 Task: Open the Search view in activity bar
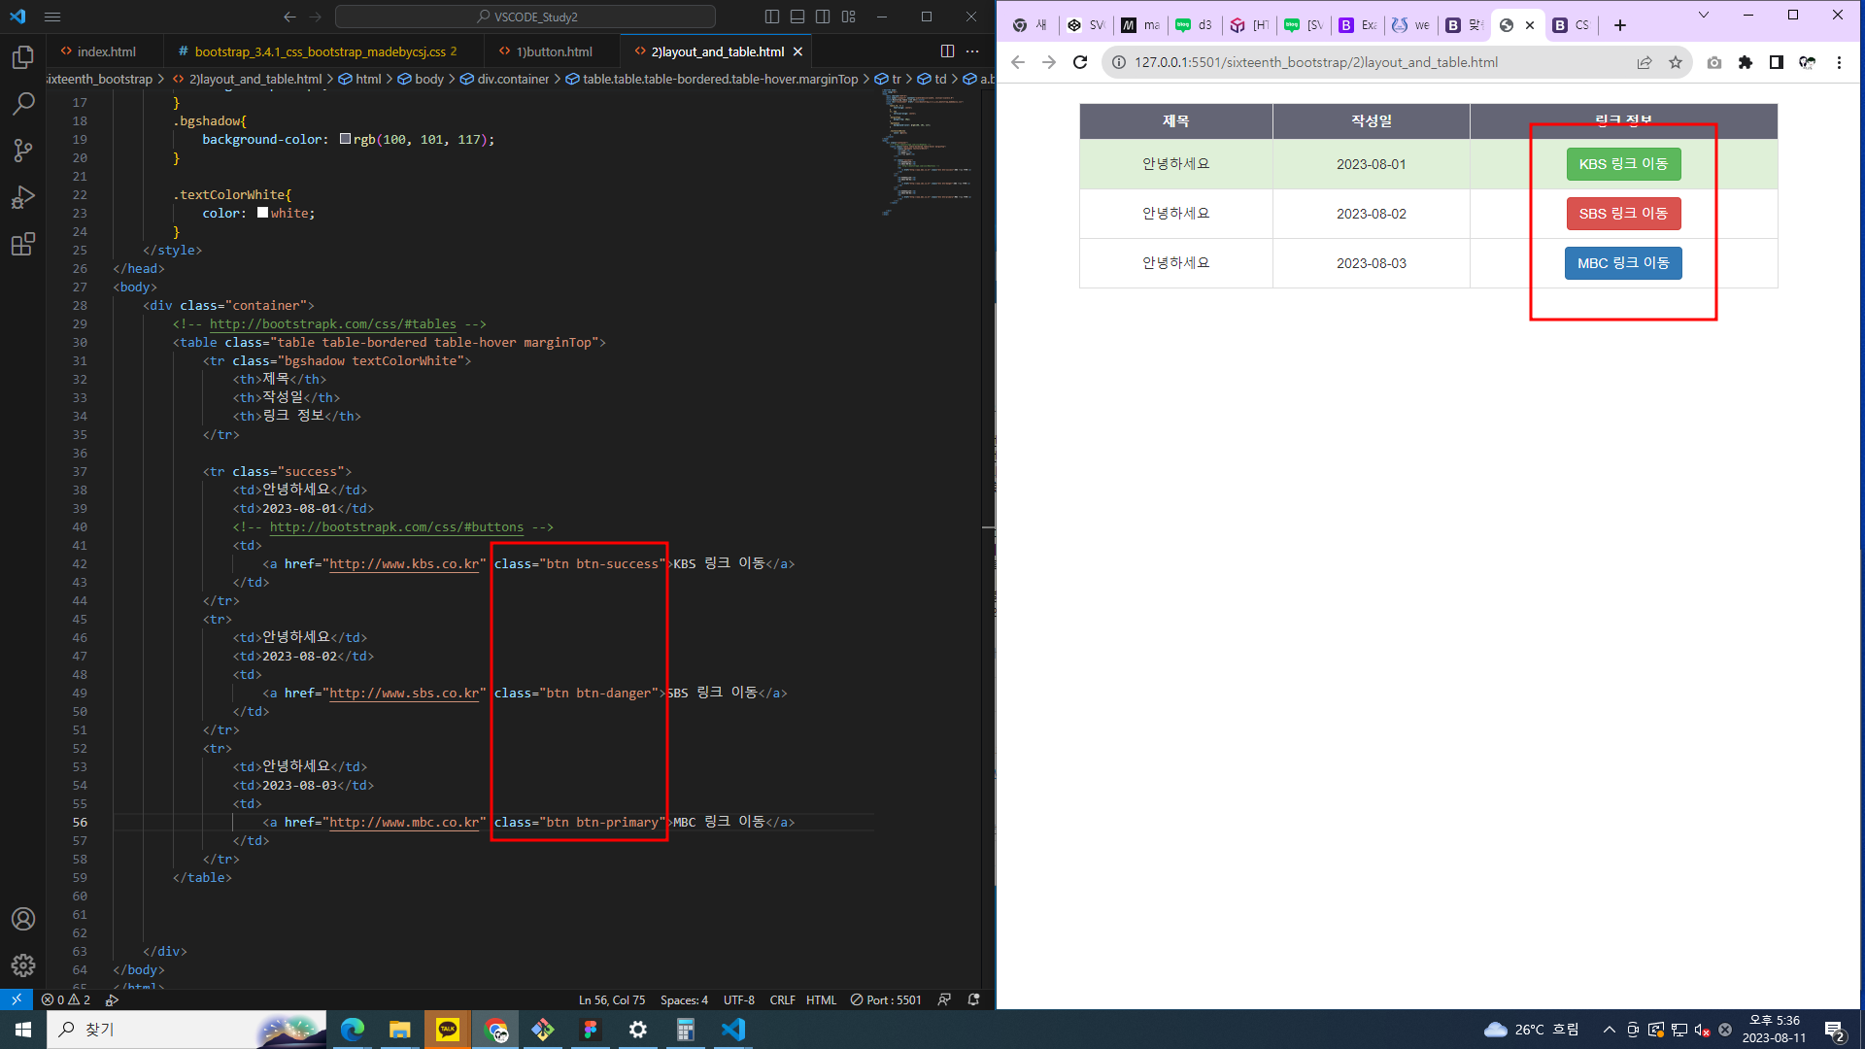(x=23, y=104)
